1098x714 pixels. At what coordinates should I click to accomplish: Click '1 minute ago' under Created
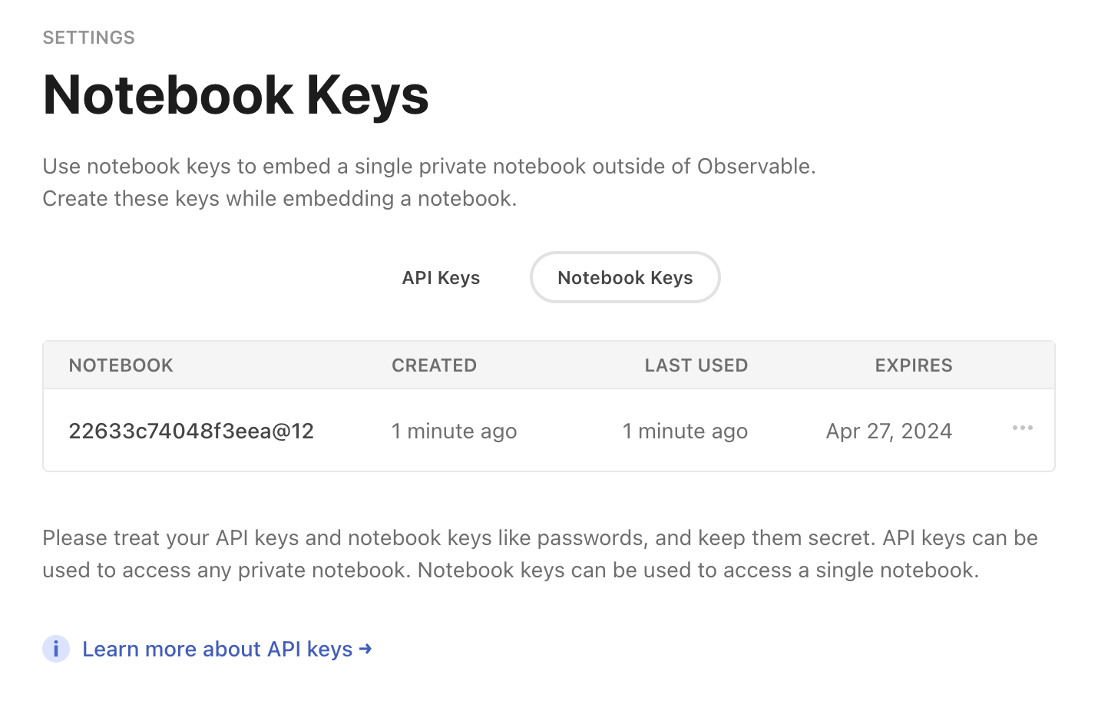tap(454, 431)
